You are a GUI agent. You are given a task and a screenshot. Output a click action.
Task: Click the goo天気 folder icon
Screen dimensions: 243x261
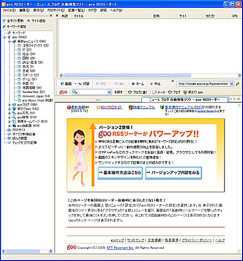point(15,113)
